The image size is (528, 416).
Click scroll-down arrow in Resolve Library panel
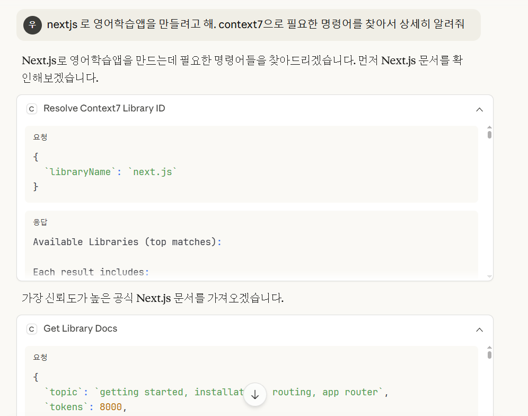[489, 276]
